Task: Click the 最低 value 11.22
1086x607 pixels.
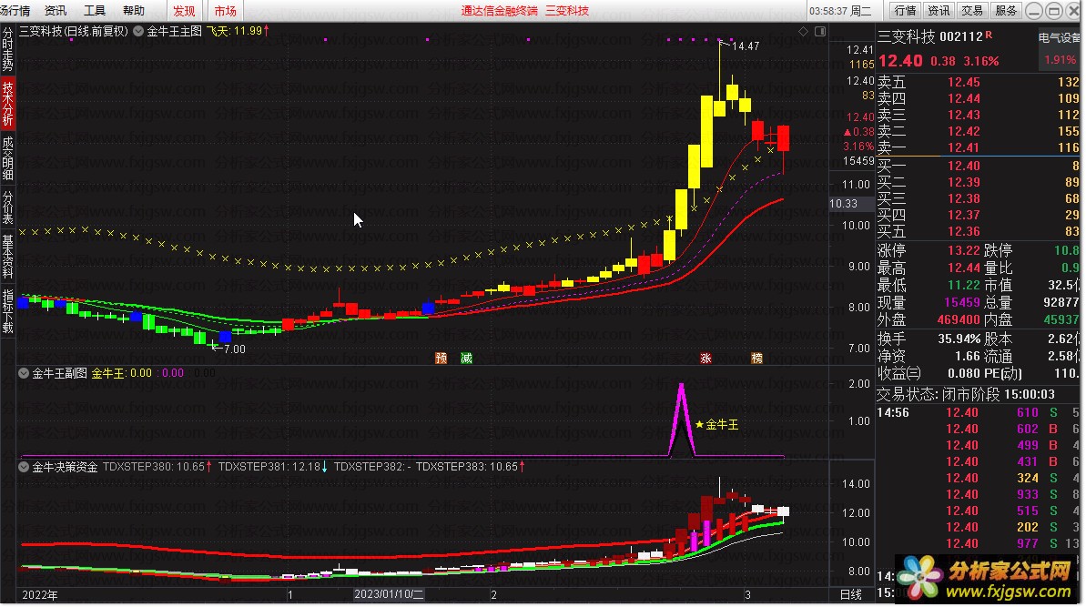Action: point(963,285)
